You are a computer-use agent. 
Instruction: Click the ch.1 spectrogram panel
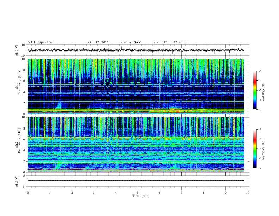(x=136, y=86)
